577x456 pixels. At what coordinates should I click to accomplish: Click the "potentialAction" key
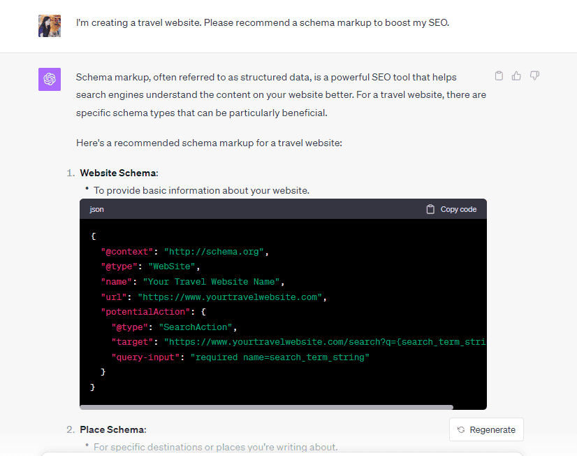click(145, 312)
